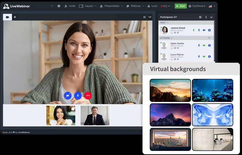
Task: Select the Adam Smiths participant name
Action: tap(177, 43)
